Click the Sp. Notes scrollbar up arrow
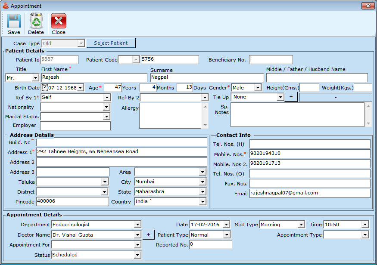Viewport: 377px width, 265px height. (368, 106)
